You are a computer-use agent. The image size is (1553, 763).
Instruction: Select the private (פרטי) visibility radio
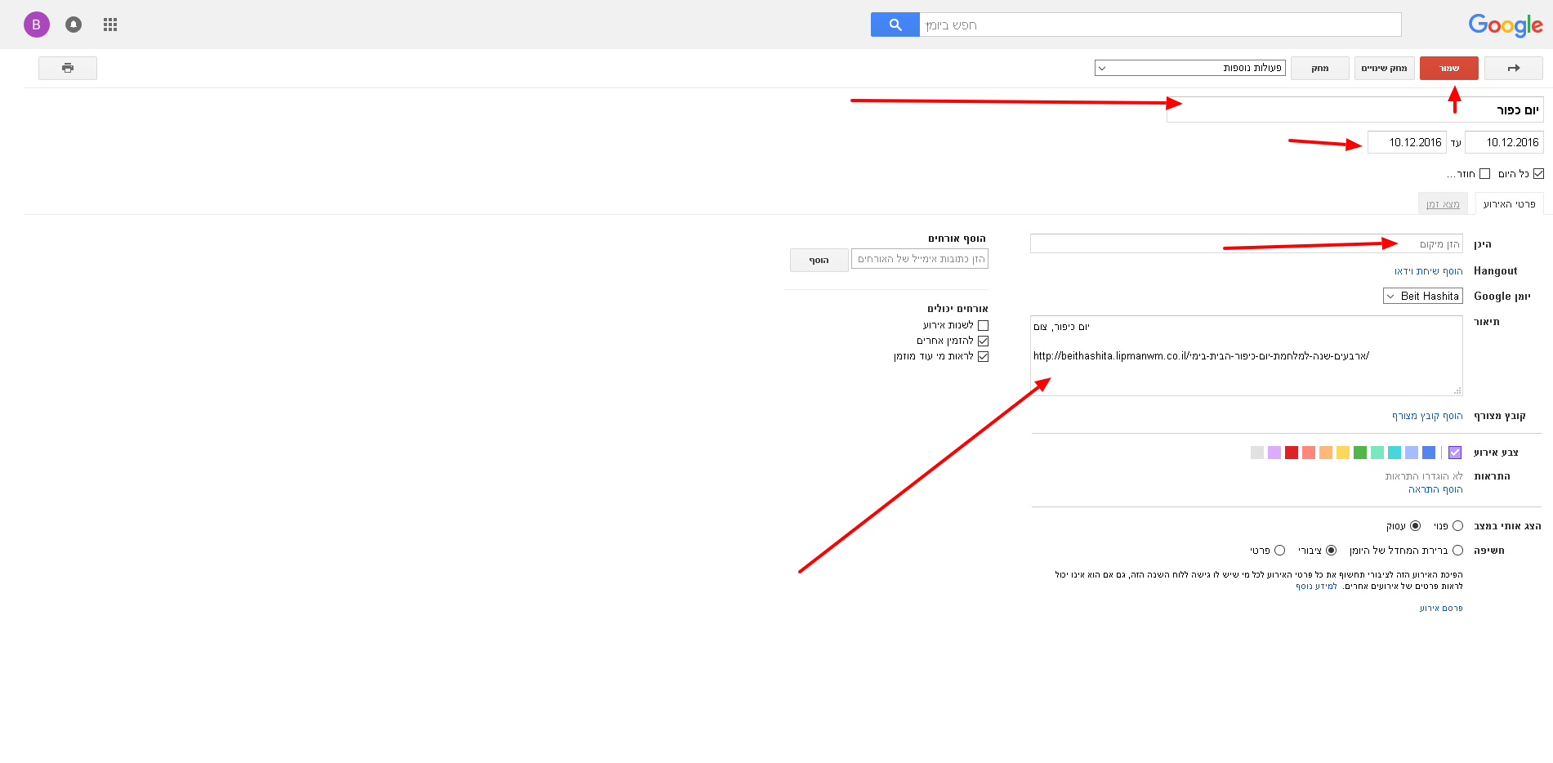pyautogui.click(x=1279, y=551)
